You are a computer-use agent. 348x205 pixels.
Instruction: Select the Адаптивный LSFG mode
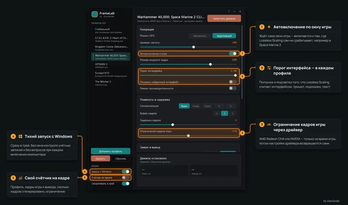(x=224, y=36)
